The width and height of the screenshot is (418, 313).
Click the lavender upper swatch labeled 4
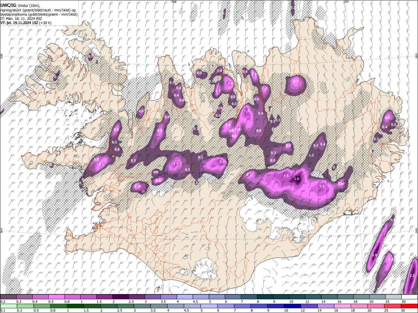tap(185, 297)
